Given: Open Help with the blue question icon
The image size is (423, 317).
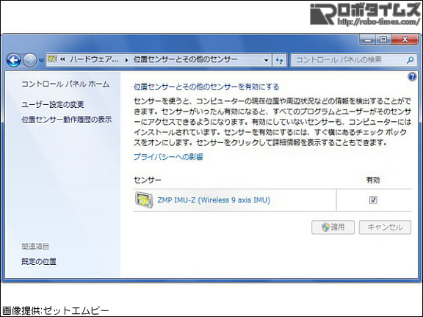Looking at the screenshot, I should coord(412,77).
